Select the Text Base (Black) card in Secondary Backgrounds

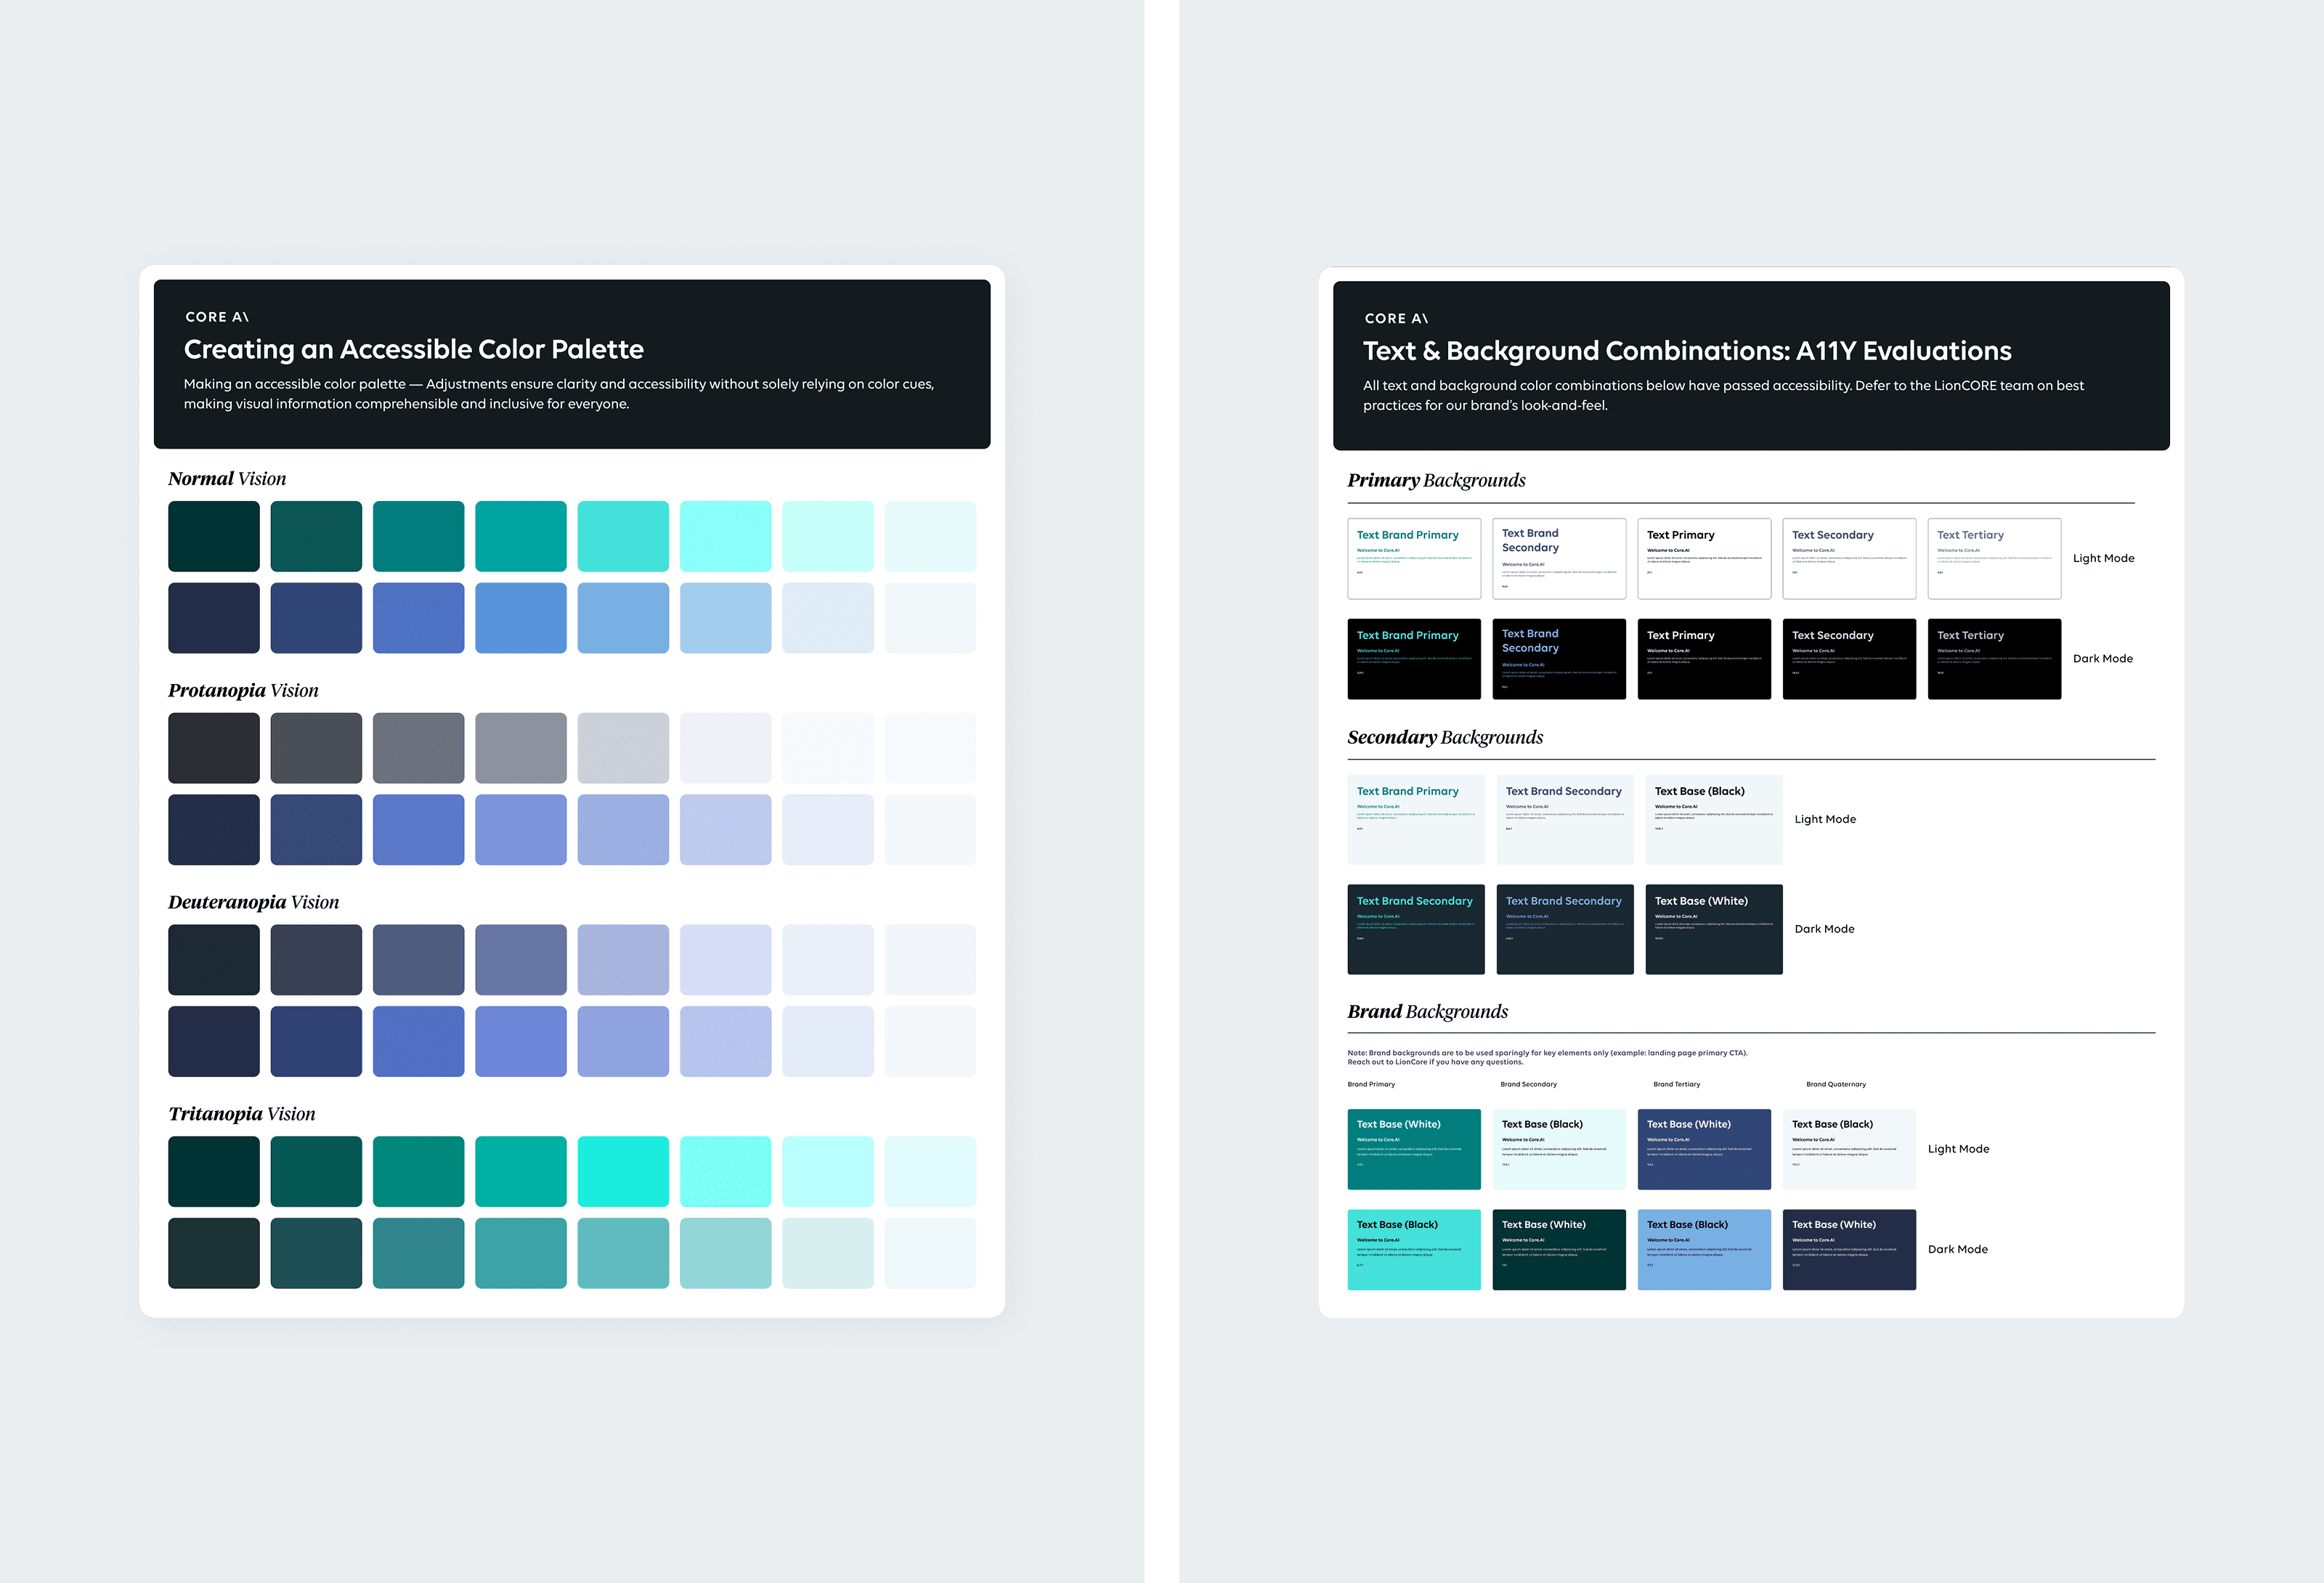(x=1714, y=820)
